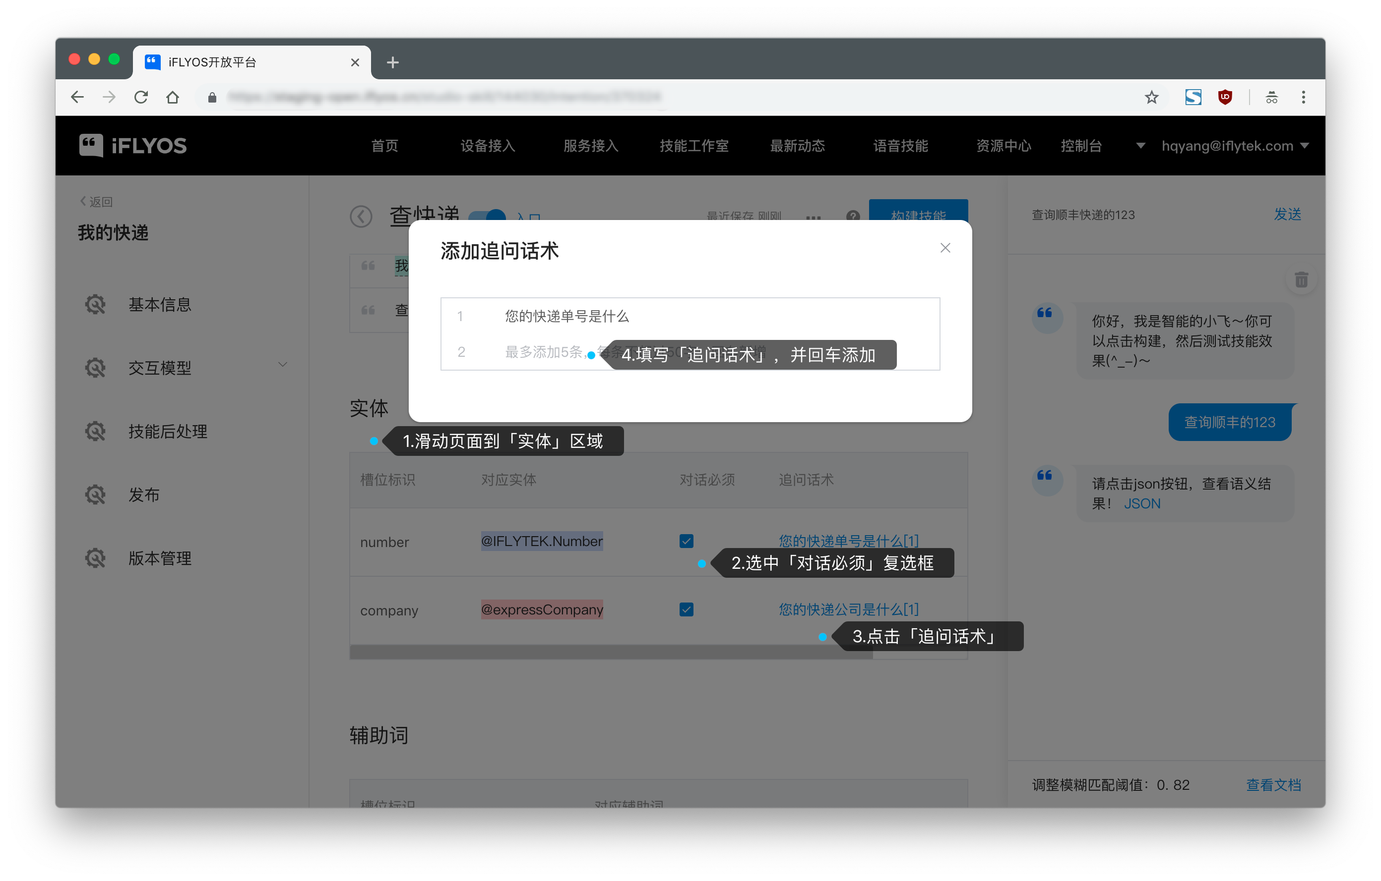
Task: Click the second empty prompt input line
Action: [690, 352]
